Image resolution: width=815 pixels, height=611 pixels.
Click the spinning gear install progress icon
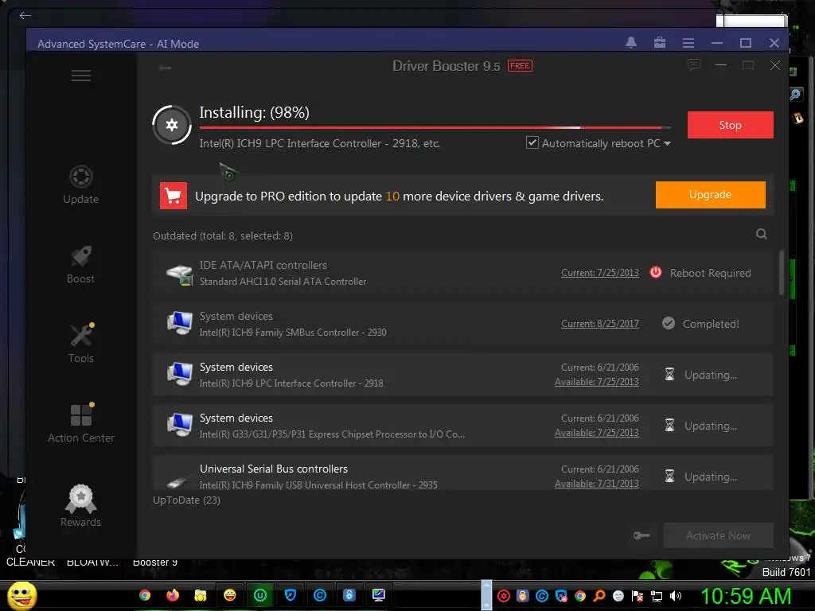coord(172,125)
